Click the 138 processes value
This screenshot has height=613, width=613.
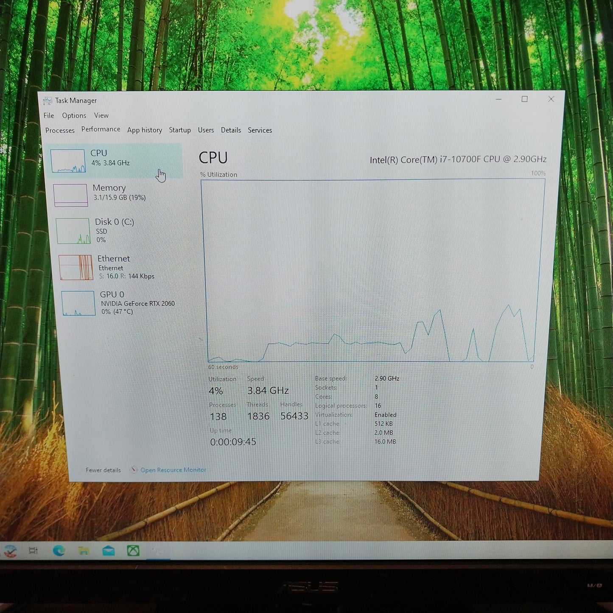(218, 417)
